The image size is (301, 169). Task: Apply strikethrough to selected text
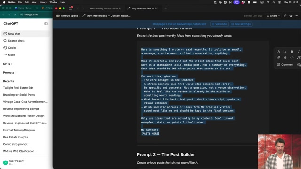[x=285, y=57]
